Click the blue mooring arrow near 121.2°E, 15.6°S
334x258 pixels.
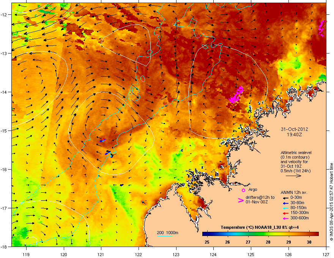(108, 153)
